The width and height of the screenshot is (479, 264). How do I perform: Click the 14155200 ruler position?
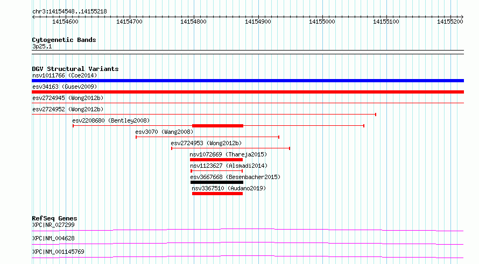(450, 22)
